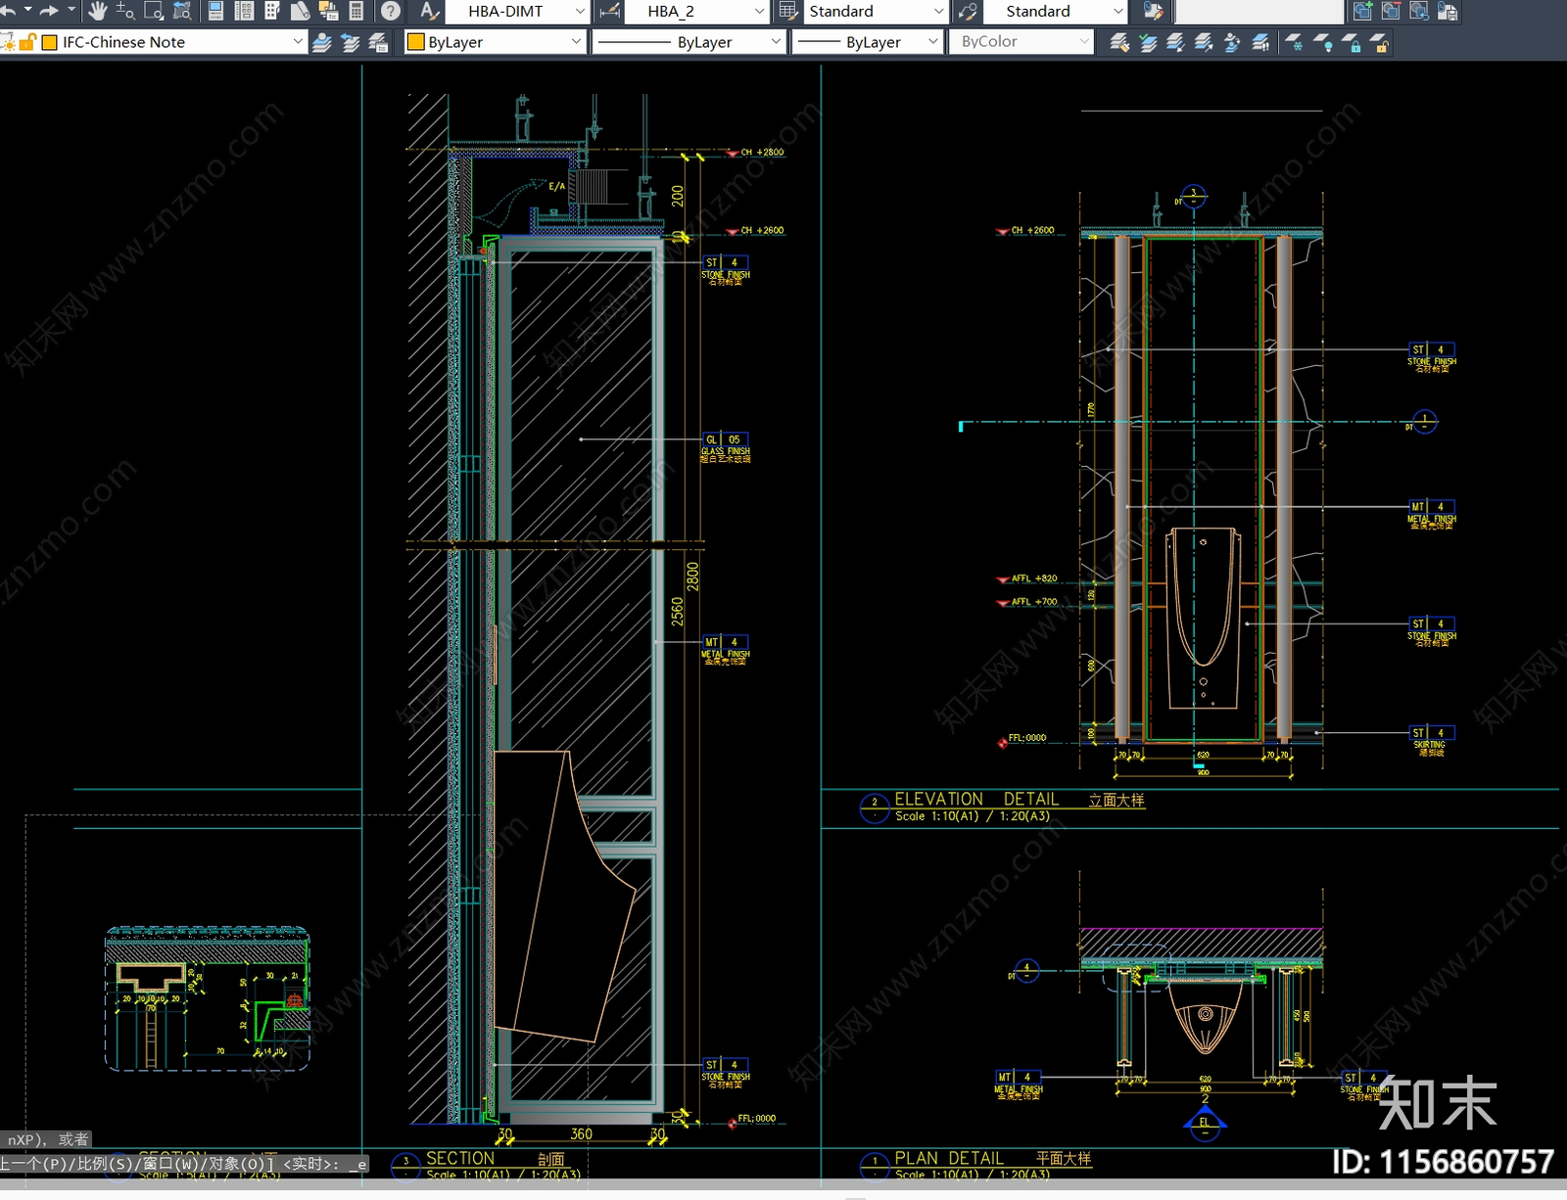Click Make Object's Layer Current icon
Image resolution: width=1567 pixels, height=1200 pixels.
click(x=1148, y=42)
